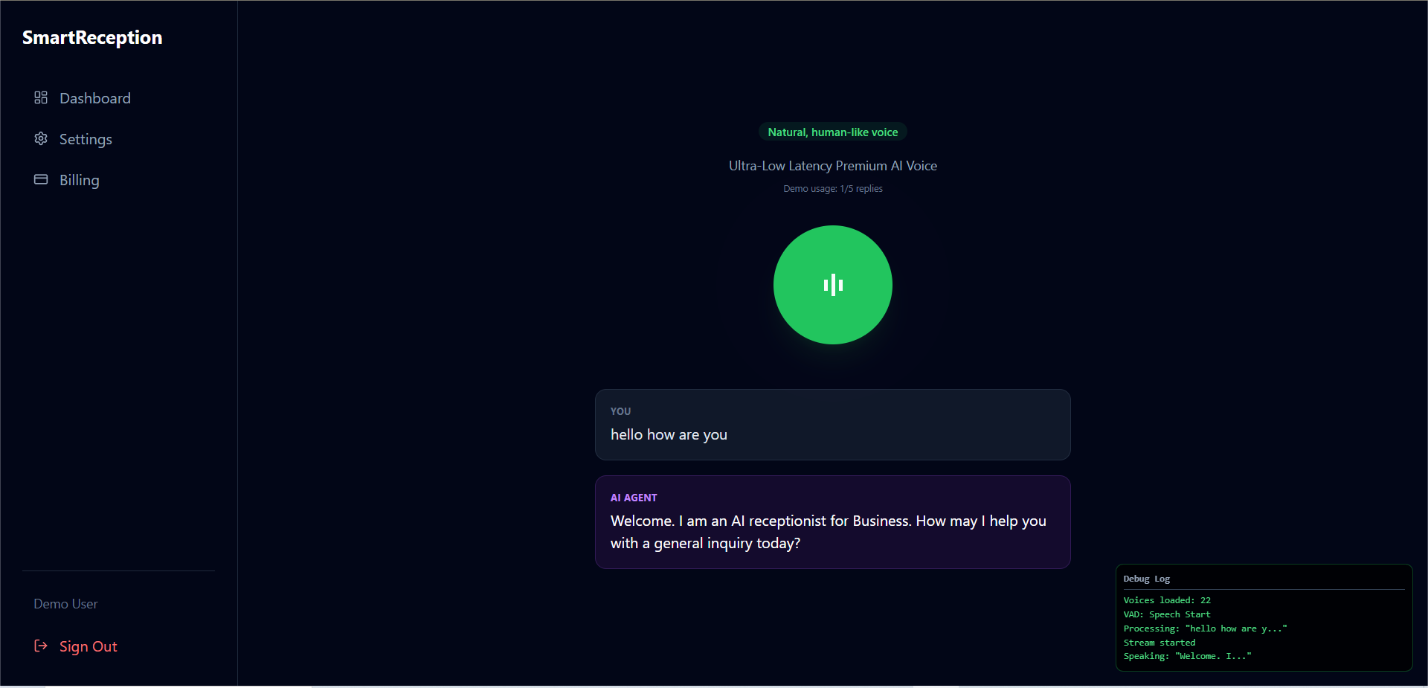Open the Dashboard menu entry
The width and height of the screenshot is (1428, 688).
pos(95,97)
